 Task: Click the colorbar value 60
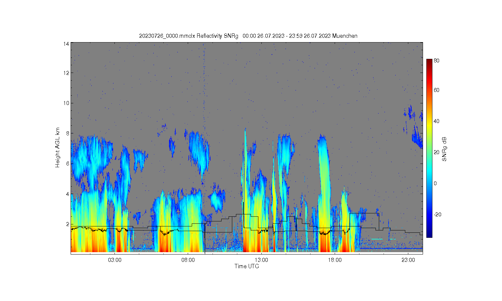(x=436, y=90)
